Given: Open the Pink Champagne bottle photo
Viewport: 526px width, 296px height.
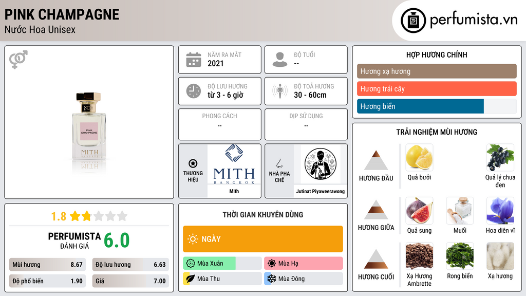Looking at the screenshot, I should coord(89,130).
